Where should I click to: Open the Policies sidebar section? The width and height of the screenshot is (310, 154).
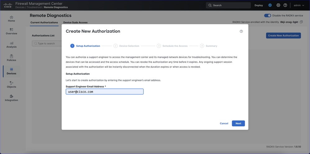tap(11, 58)
